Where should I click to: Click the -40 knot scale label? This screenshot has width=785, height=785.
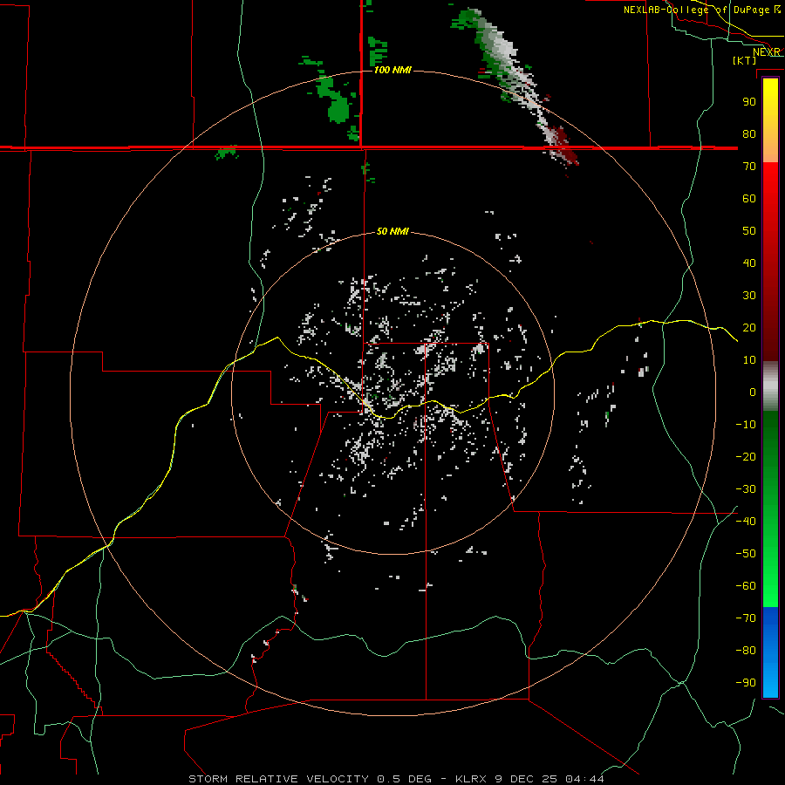pyautogui.click(x=746, y=522)
